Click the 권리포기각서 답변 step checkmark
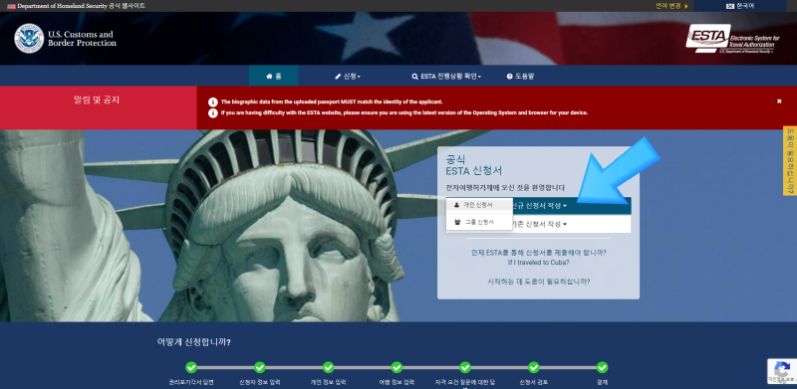Screen dimensions: 797x389 (x=191, y=367)
